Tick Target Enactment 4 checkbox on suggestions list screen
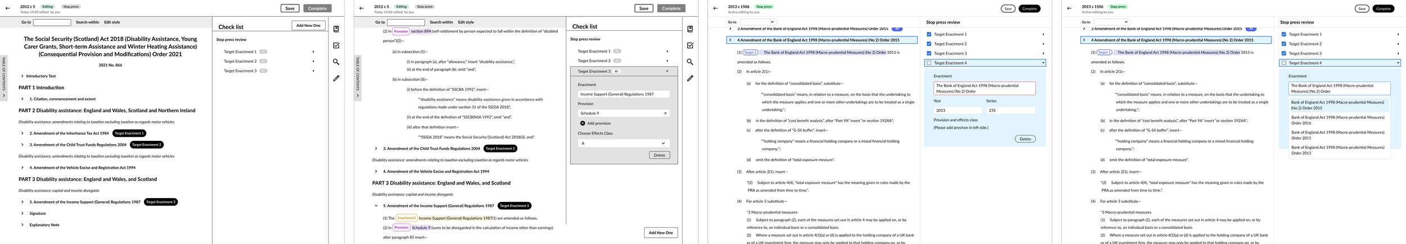The height and width of the screenshot is (244, 1406). click(x=1284, y=63)
